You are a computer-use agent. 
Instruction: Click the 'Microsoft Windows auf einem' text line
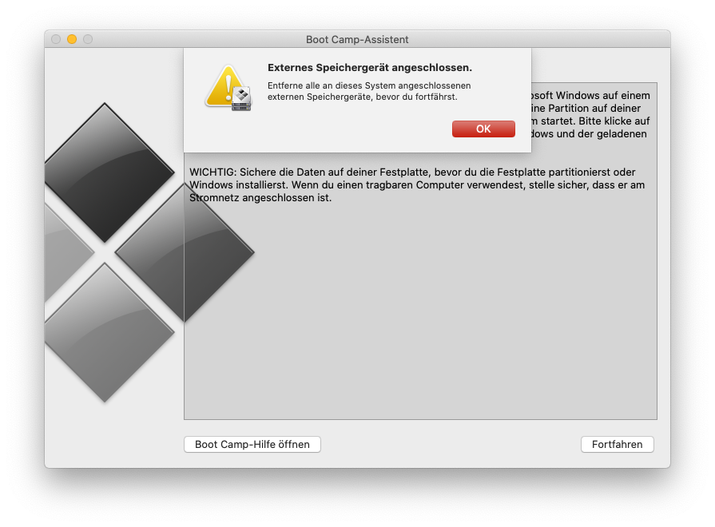[590, 96]
